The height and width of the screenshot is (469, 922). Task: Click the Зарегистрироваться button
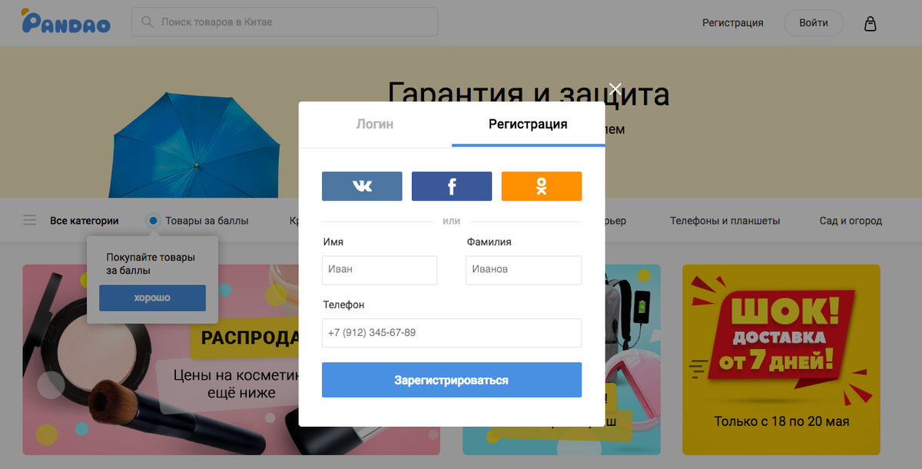click(452, 380)
